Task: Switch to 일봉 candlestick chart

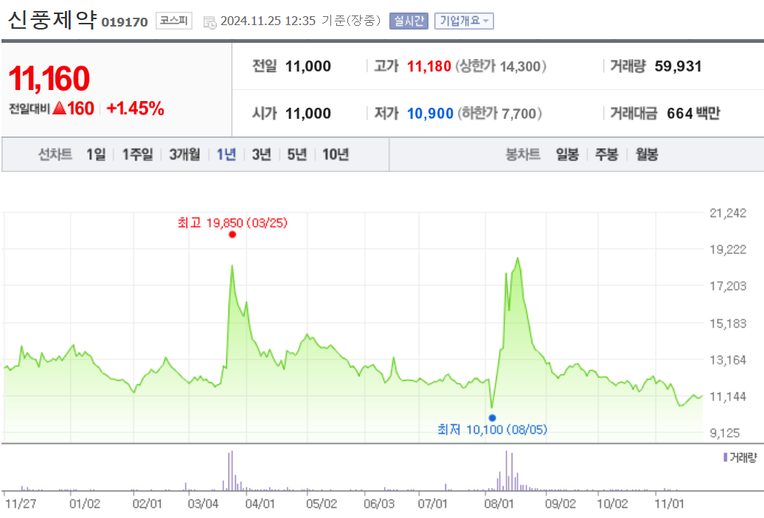Action: 567,155
